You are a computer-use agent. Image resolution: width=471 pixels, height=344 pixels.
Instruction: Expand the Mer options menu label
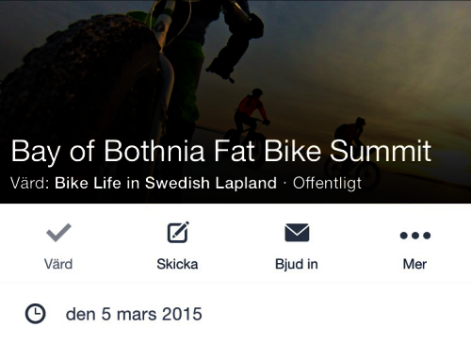414,264
